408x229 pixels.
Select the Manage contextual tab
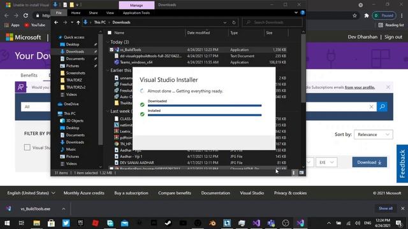(136, 5)
